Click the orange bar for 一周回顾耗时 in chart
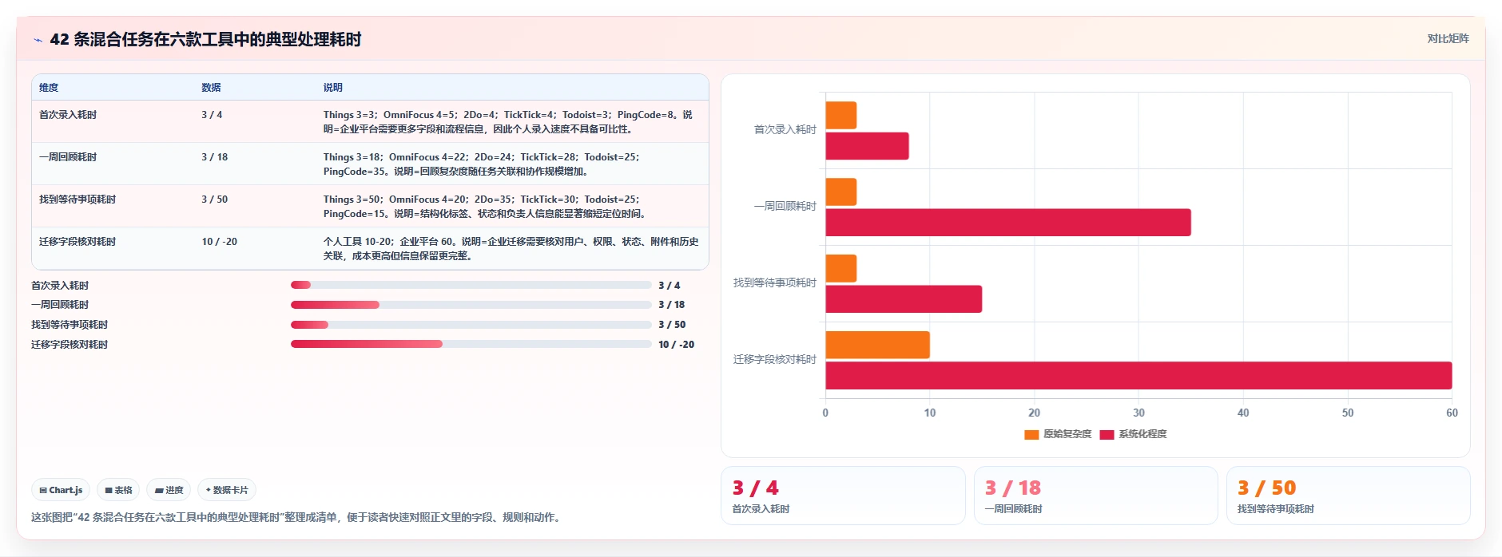The width and height of the screenshot is (1502, 557). pyautogui.click(x=841, y=192)
